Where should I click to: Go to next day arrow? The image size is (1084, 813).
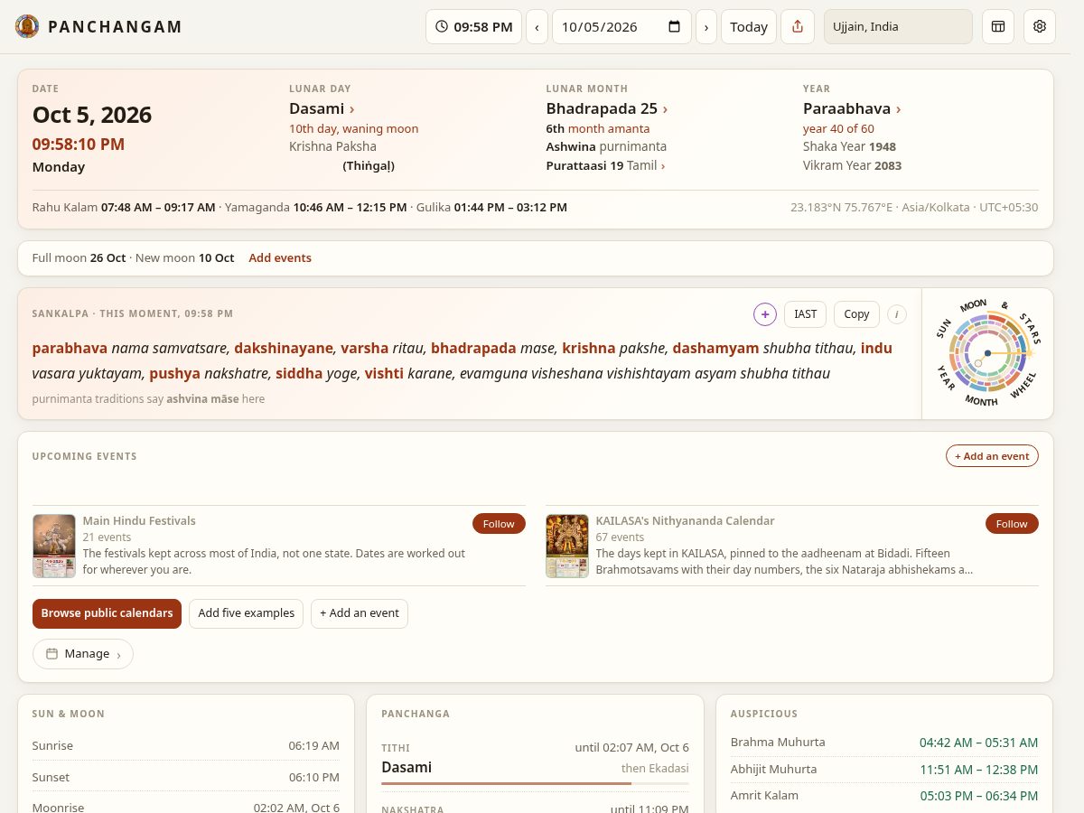(x=706, y=26)
